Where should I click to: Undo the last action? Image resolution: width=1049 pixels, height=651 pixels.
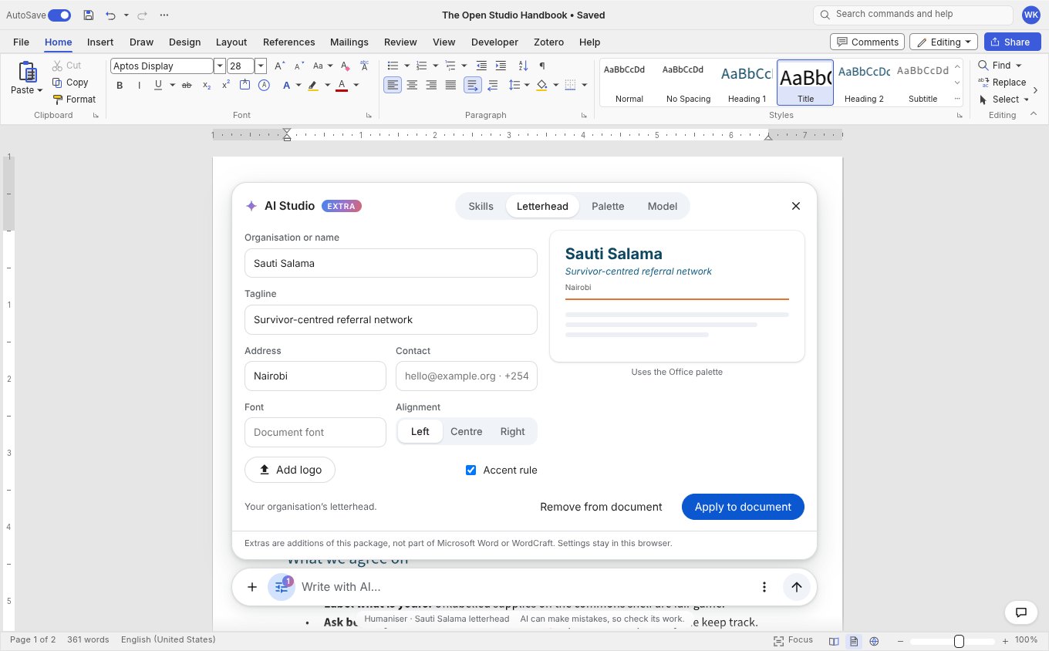tap(110, 15)
